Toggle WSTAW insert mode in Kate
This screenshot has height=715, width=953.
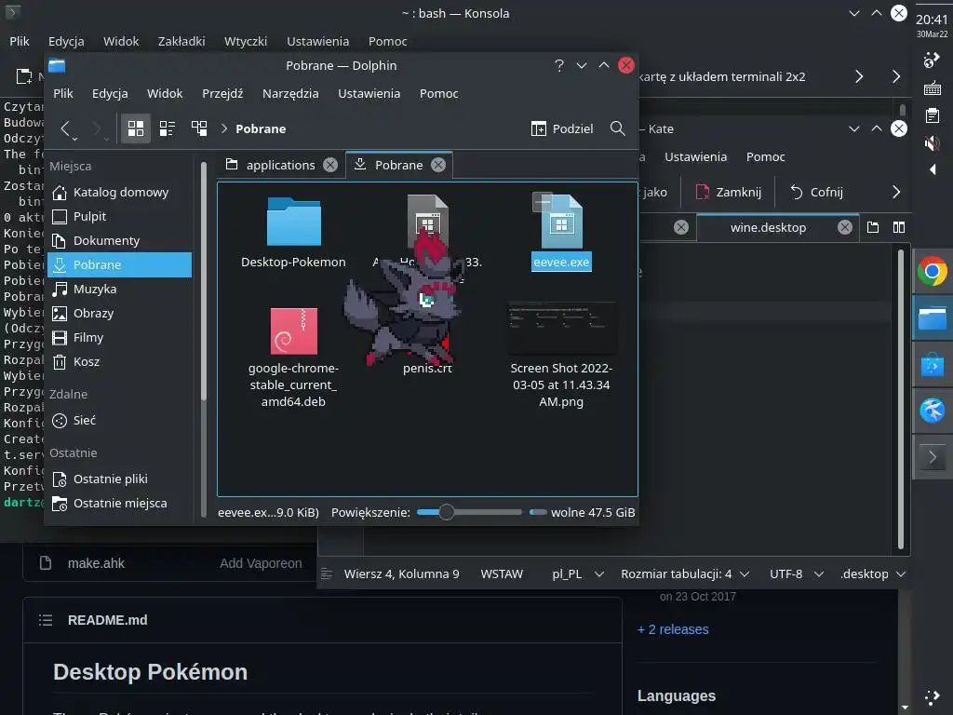click(x=502, y=573)
